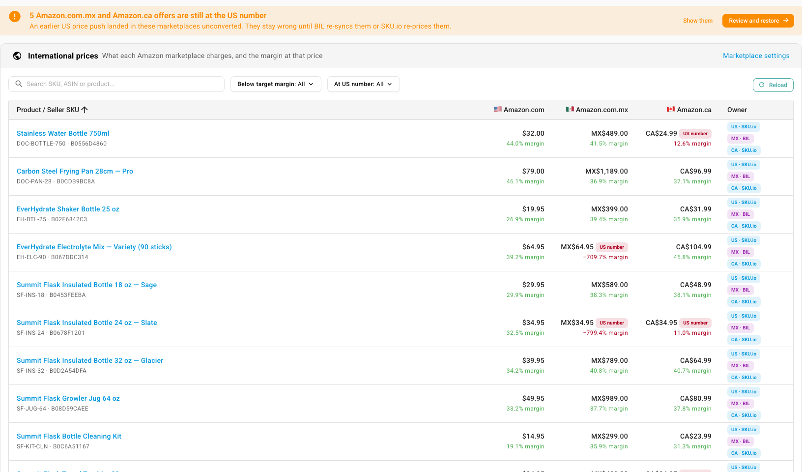Click the Review and restore button
The width and height of the screenshot is (802, 472).
pyautogui.click(x=758, y=21)
